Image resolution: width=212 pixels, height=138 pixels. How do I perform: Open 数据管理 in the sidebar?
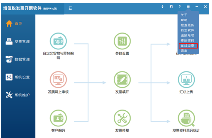(x=18, y=59)
